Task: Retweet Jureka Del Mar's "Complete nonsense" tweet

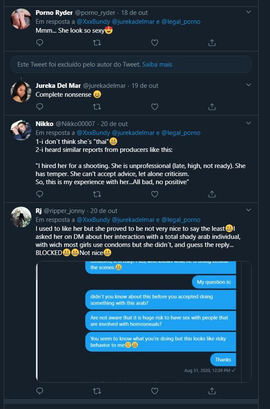Action: click(x=97, y=107)
